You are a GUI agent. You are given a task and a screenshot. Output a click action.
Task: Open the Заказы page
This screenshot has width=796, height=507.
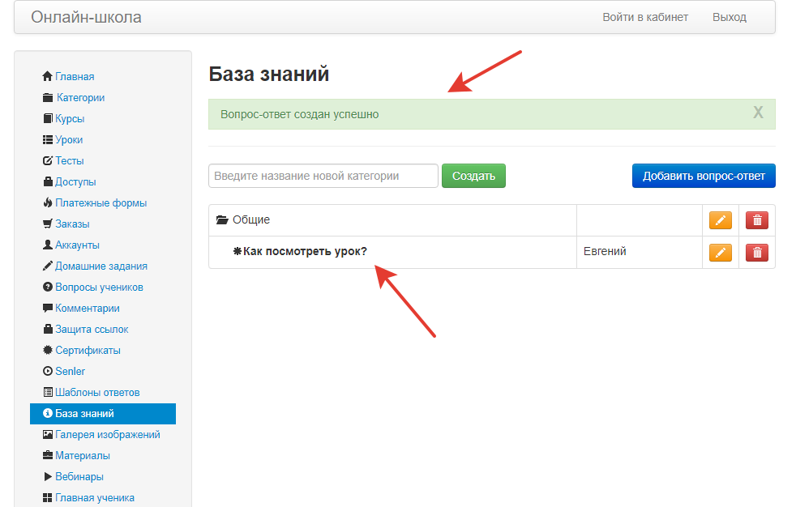pyautogui.click(x=72, y=224)
